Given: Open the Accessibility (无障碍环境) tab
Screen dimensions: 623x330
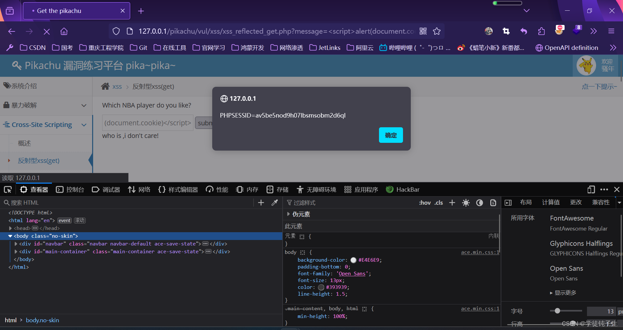Looking at the screenshot, I should pyautogui.click(x=316, y=189).
